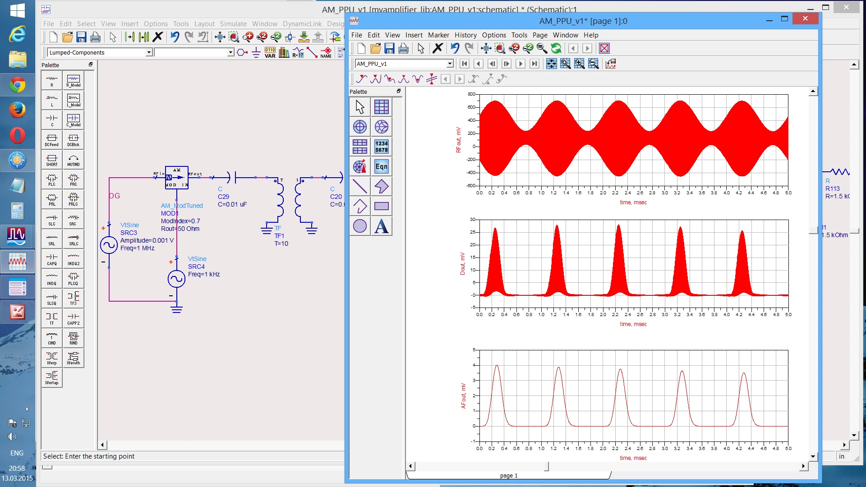
Task: Open Firefox from the taskbar
Action: pos(17,110)
